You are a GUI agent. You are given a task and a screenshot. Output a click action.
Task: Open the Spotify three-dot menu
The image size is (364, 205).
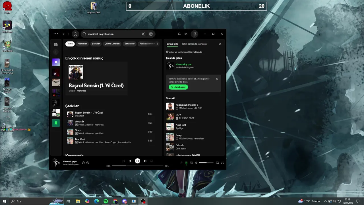(56, 34)
